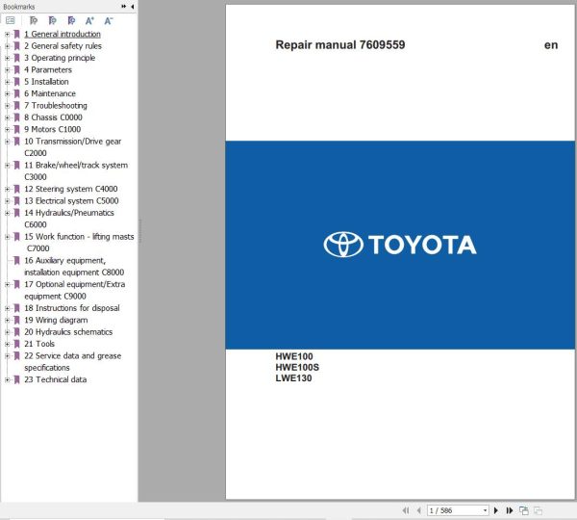
Task: Open bookmark 8 Chassis C0000
Action: 53,117
